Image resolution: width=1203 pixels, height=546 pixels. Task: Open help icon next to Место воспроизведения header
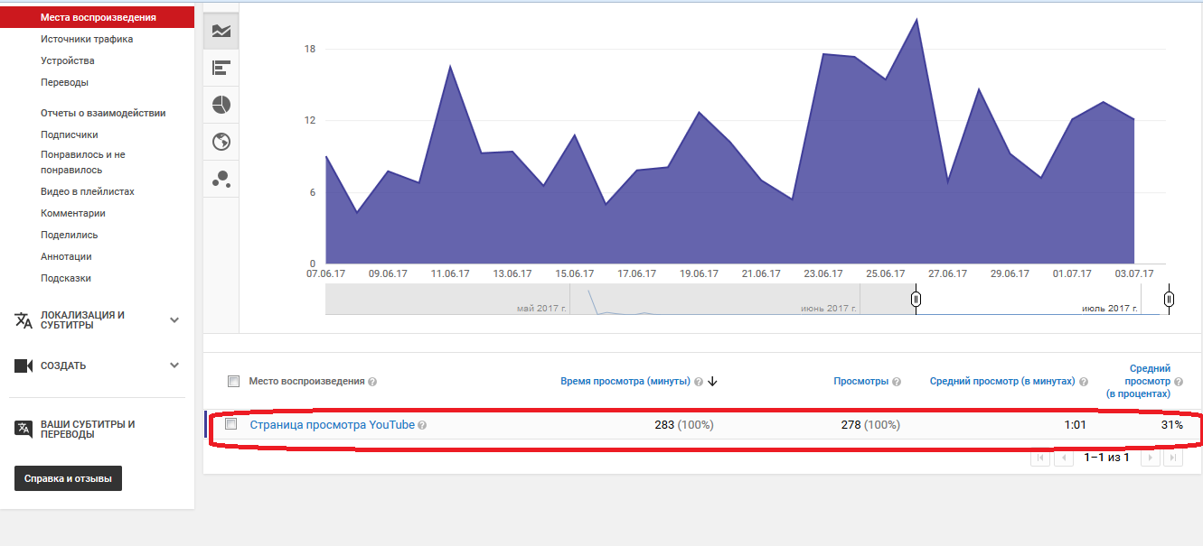tap(372, 382)
